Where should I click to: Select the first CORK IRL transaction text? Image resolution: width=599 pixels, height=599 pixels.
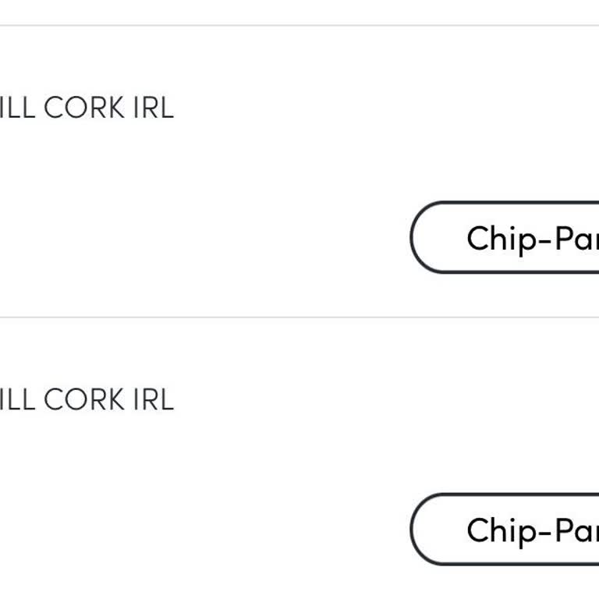coord(86,108)
